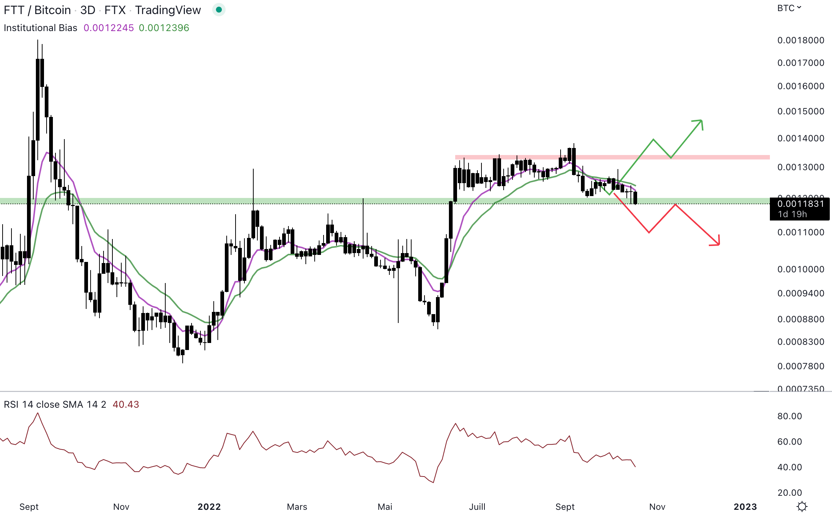
Task: Click the Institutional Bias indicator label
Action: [40, 28]
